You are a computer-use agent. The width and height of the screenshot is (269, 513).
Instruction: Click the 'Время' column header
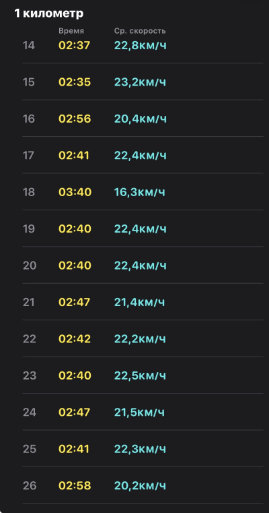tap(71, 31)
